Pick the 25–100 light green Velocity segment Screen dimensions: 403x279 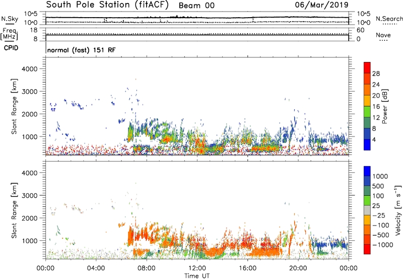tap(367, 200)
